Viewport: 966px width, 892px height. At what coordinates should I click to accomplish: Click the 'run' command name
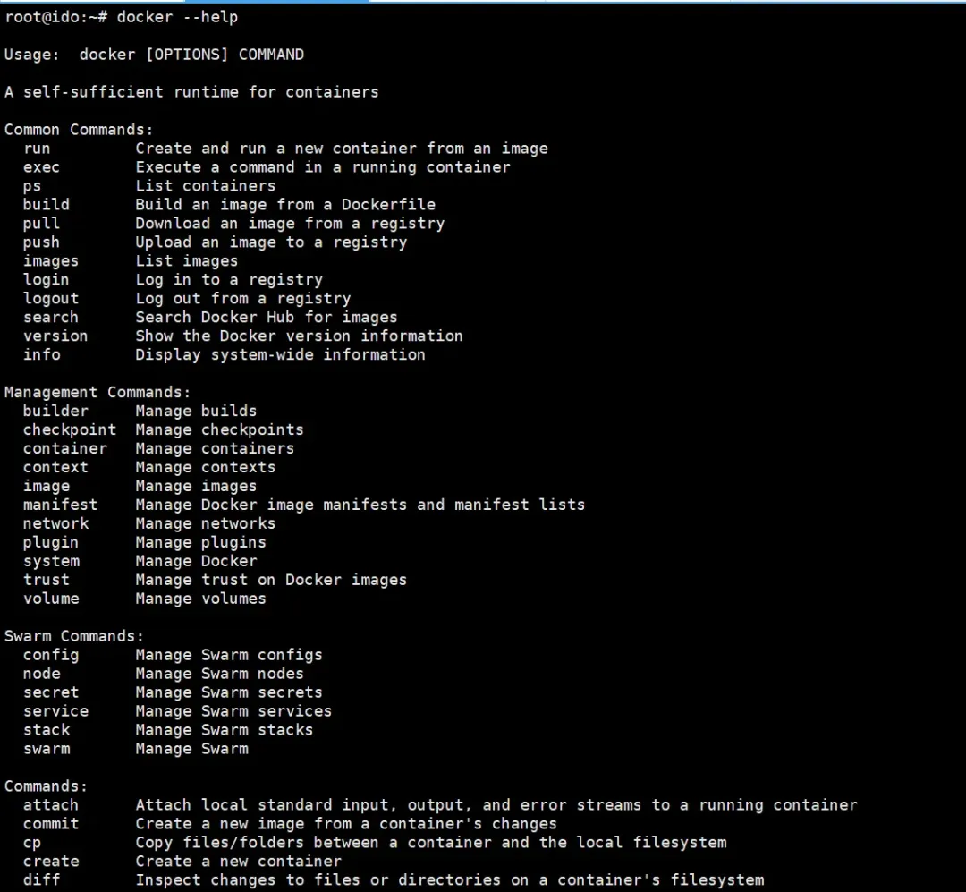pos(37,149)
